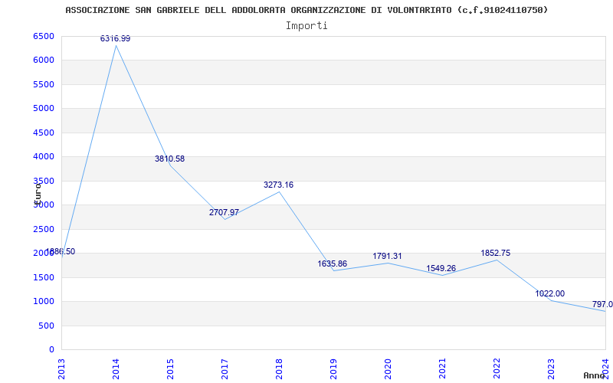The image size is (613, 383).
Task: Click the 3810.58 data label
Action: pos(169,159)
